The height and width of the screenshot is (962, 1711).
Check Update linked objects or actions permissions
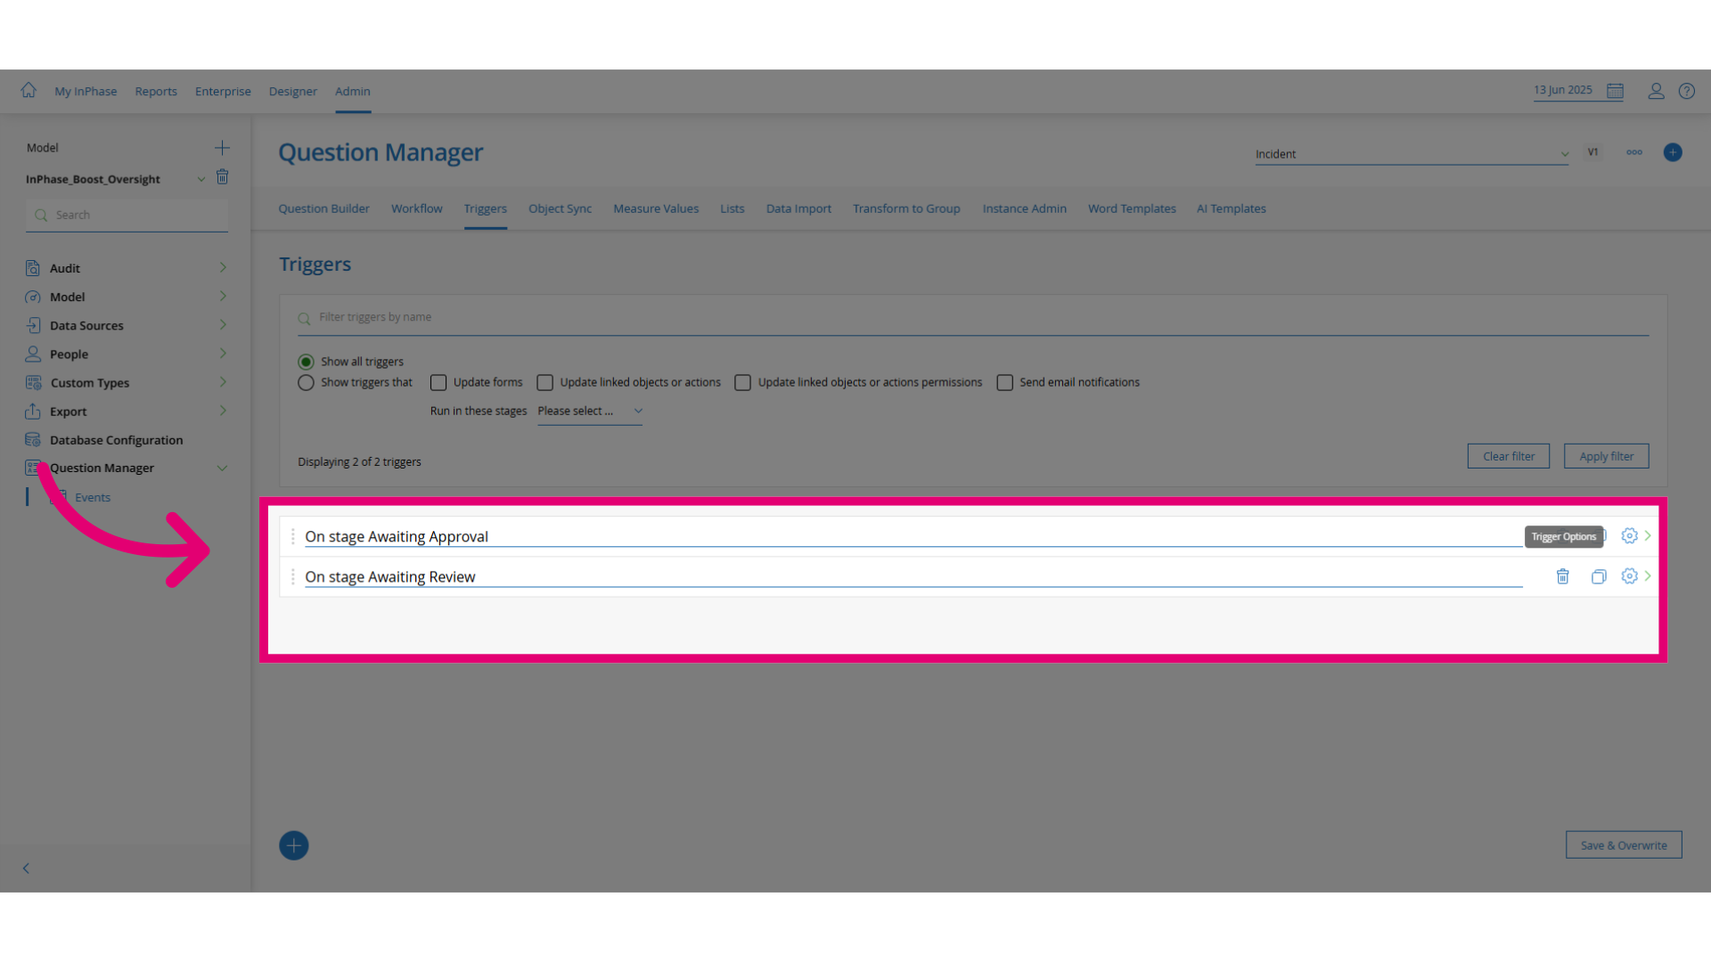click(742, 382)
